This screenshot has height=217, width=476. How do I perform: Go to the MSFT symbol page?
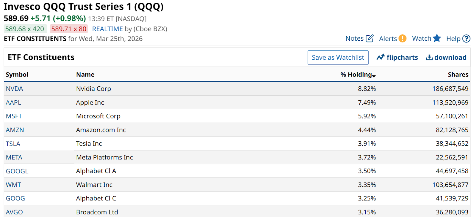[x=14, y=116]
